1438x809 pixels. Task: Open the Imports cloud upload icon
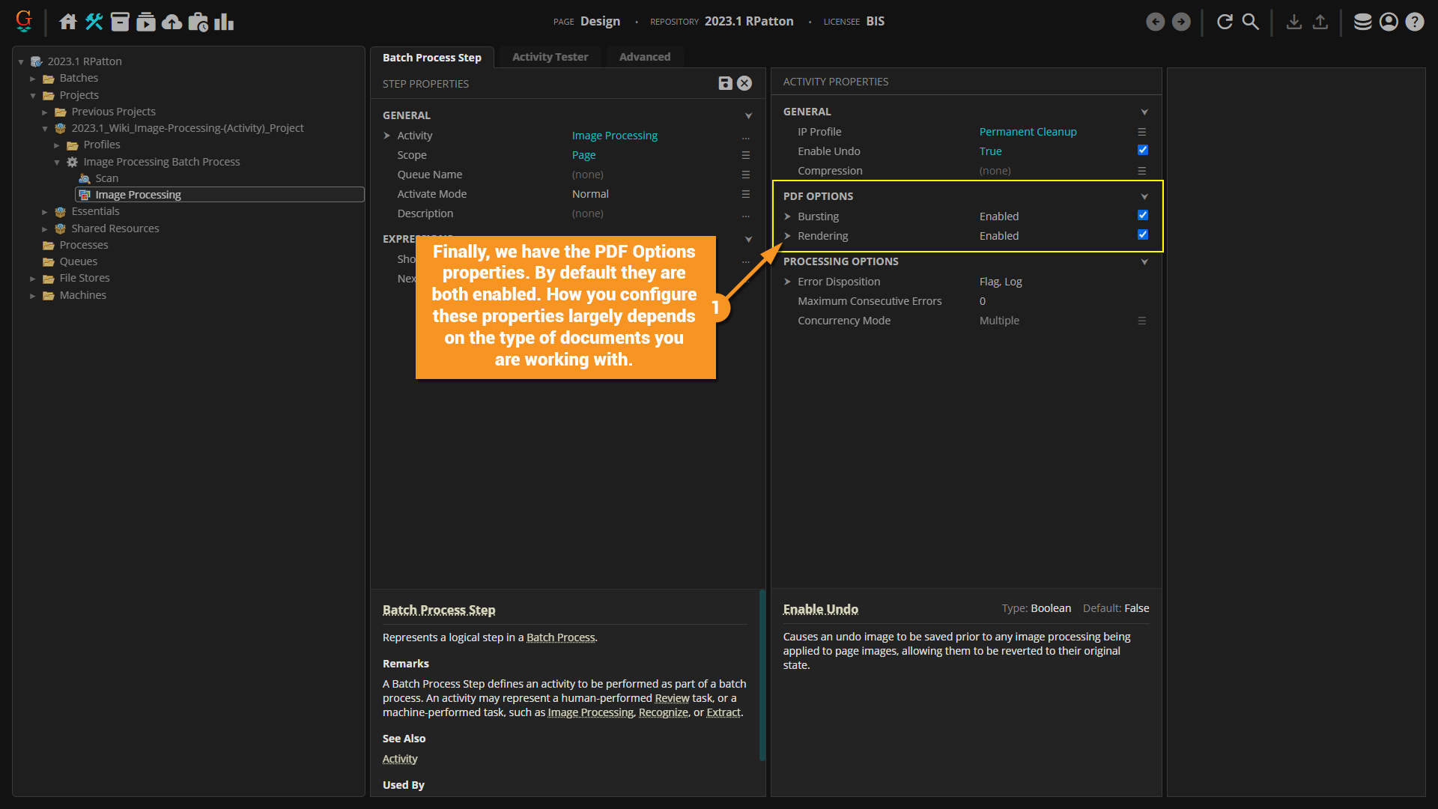point(172,22)
